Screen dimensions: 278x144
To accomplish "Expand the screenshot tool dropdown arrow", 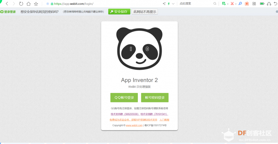I will [236, 4].
